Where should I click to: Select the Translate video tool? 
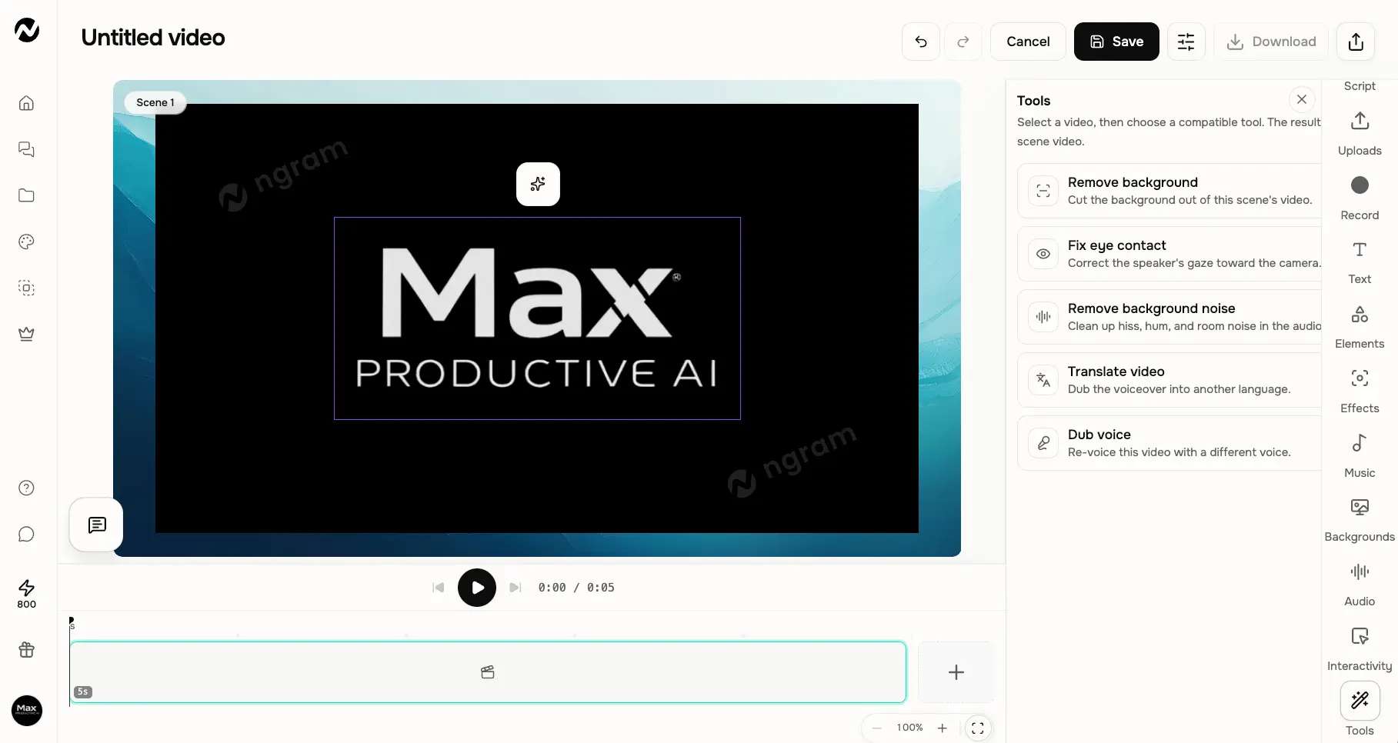coord(1169,380)
